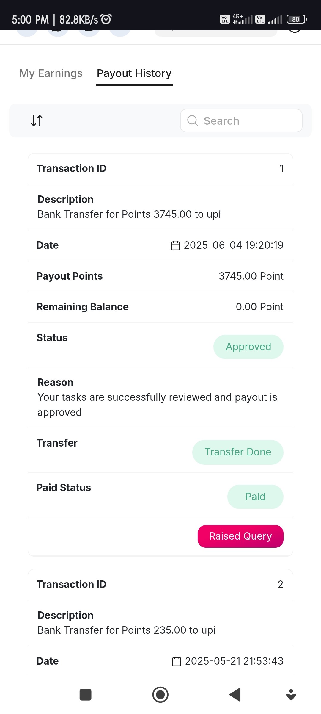Tap the magnifier icon in Search
Viewport: 321px width, 714px height.
pos(193,121)
